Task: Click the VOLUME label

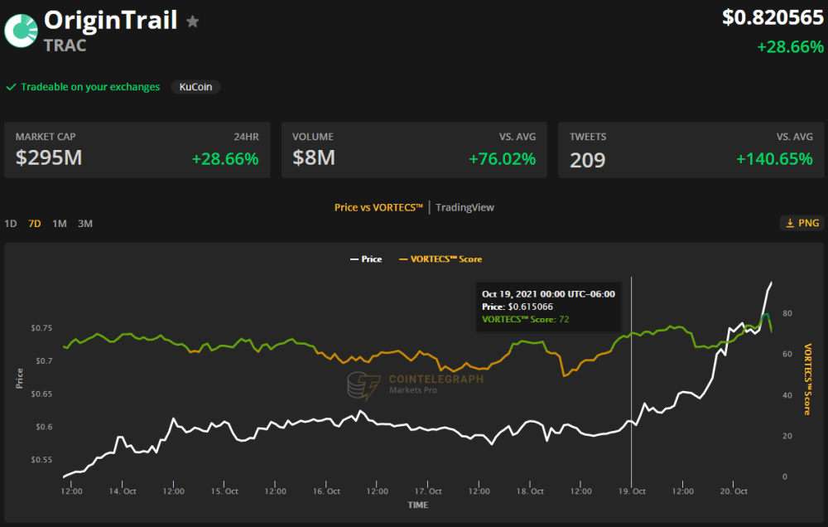Action: click(x=313, y=137)
